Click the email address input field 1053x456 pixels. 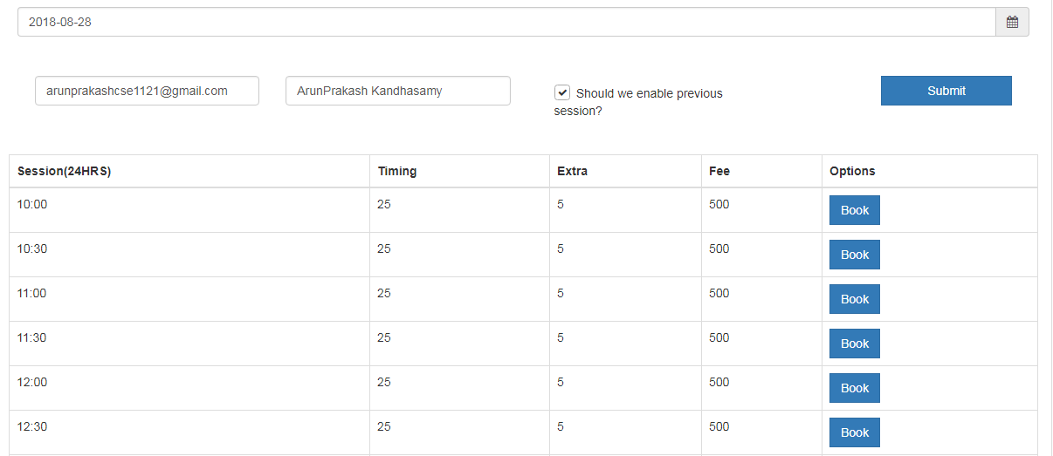pyautogui.click(x=147, y=91)
